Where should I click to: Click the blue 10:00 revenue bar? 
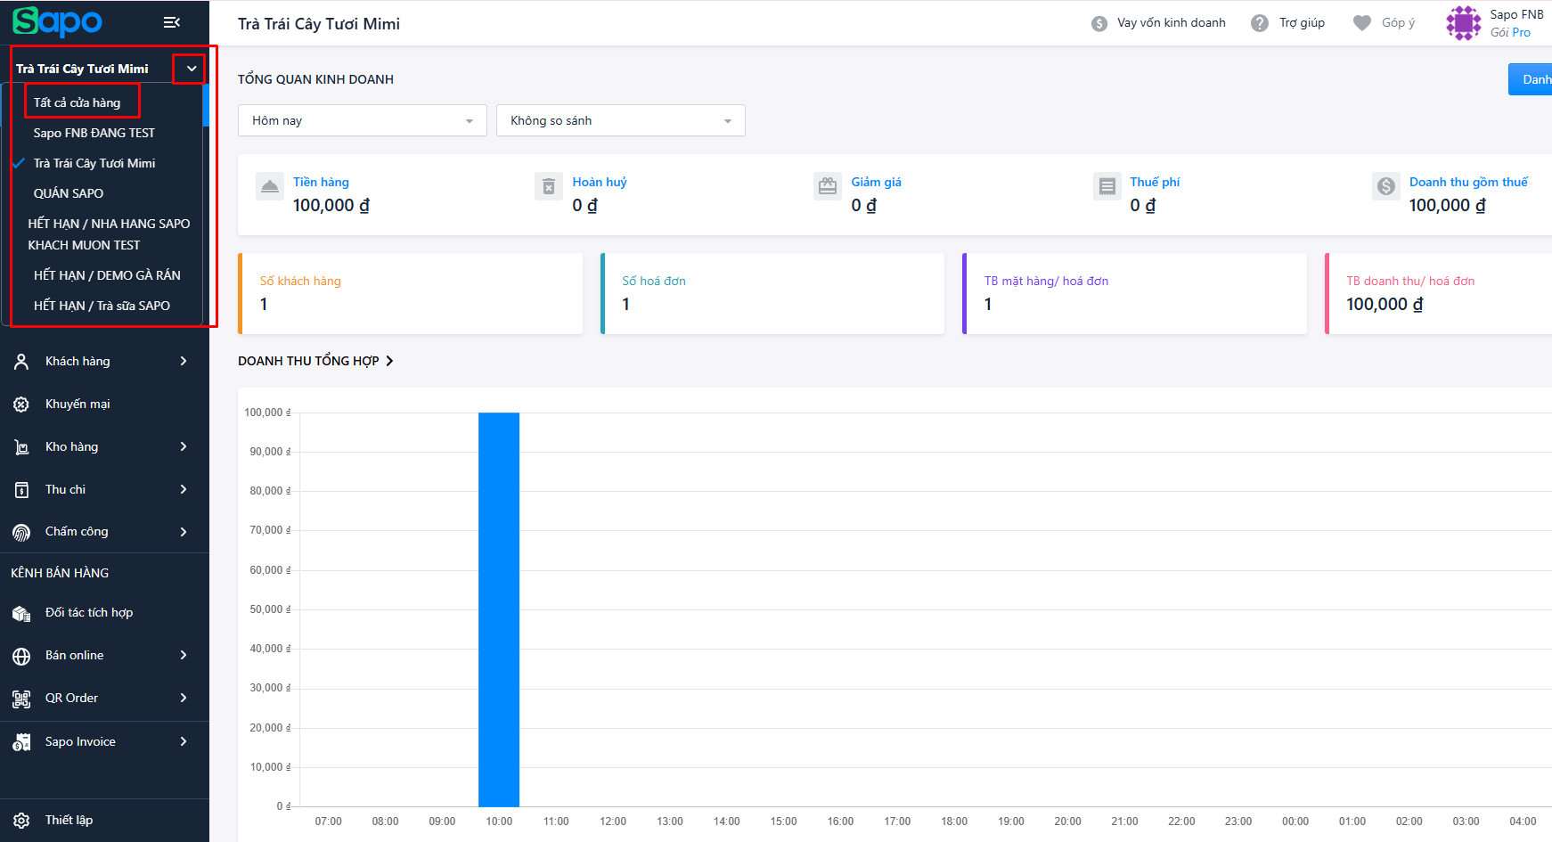pos(499,609)
